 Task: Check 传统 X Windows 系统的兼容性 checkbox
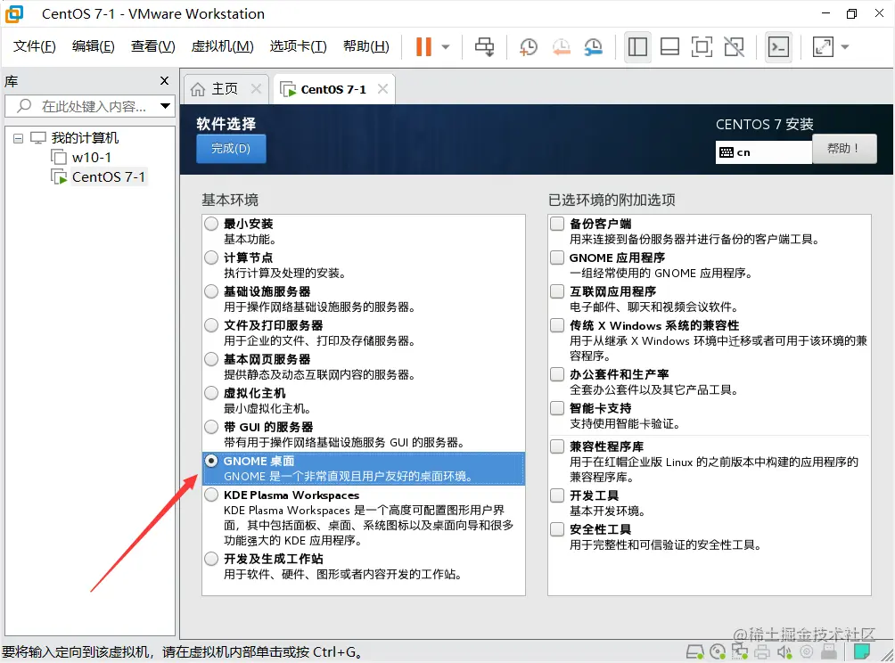[x=557, y=325]
